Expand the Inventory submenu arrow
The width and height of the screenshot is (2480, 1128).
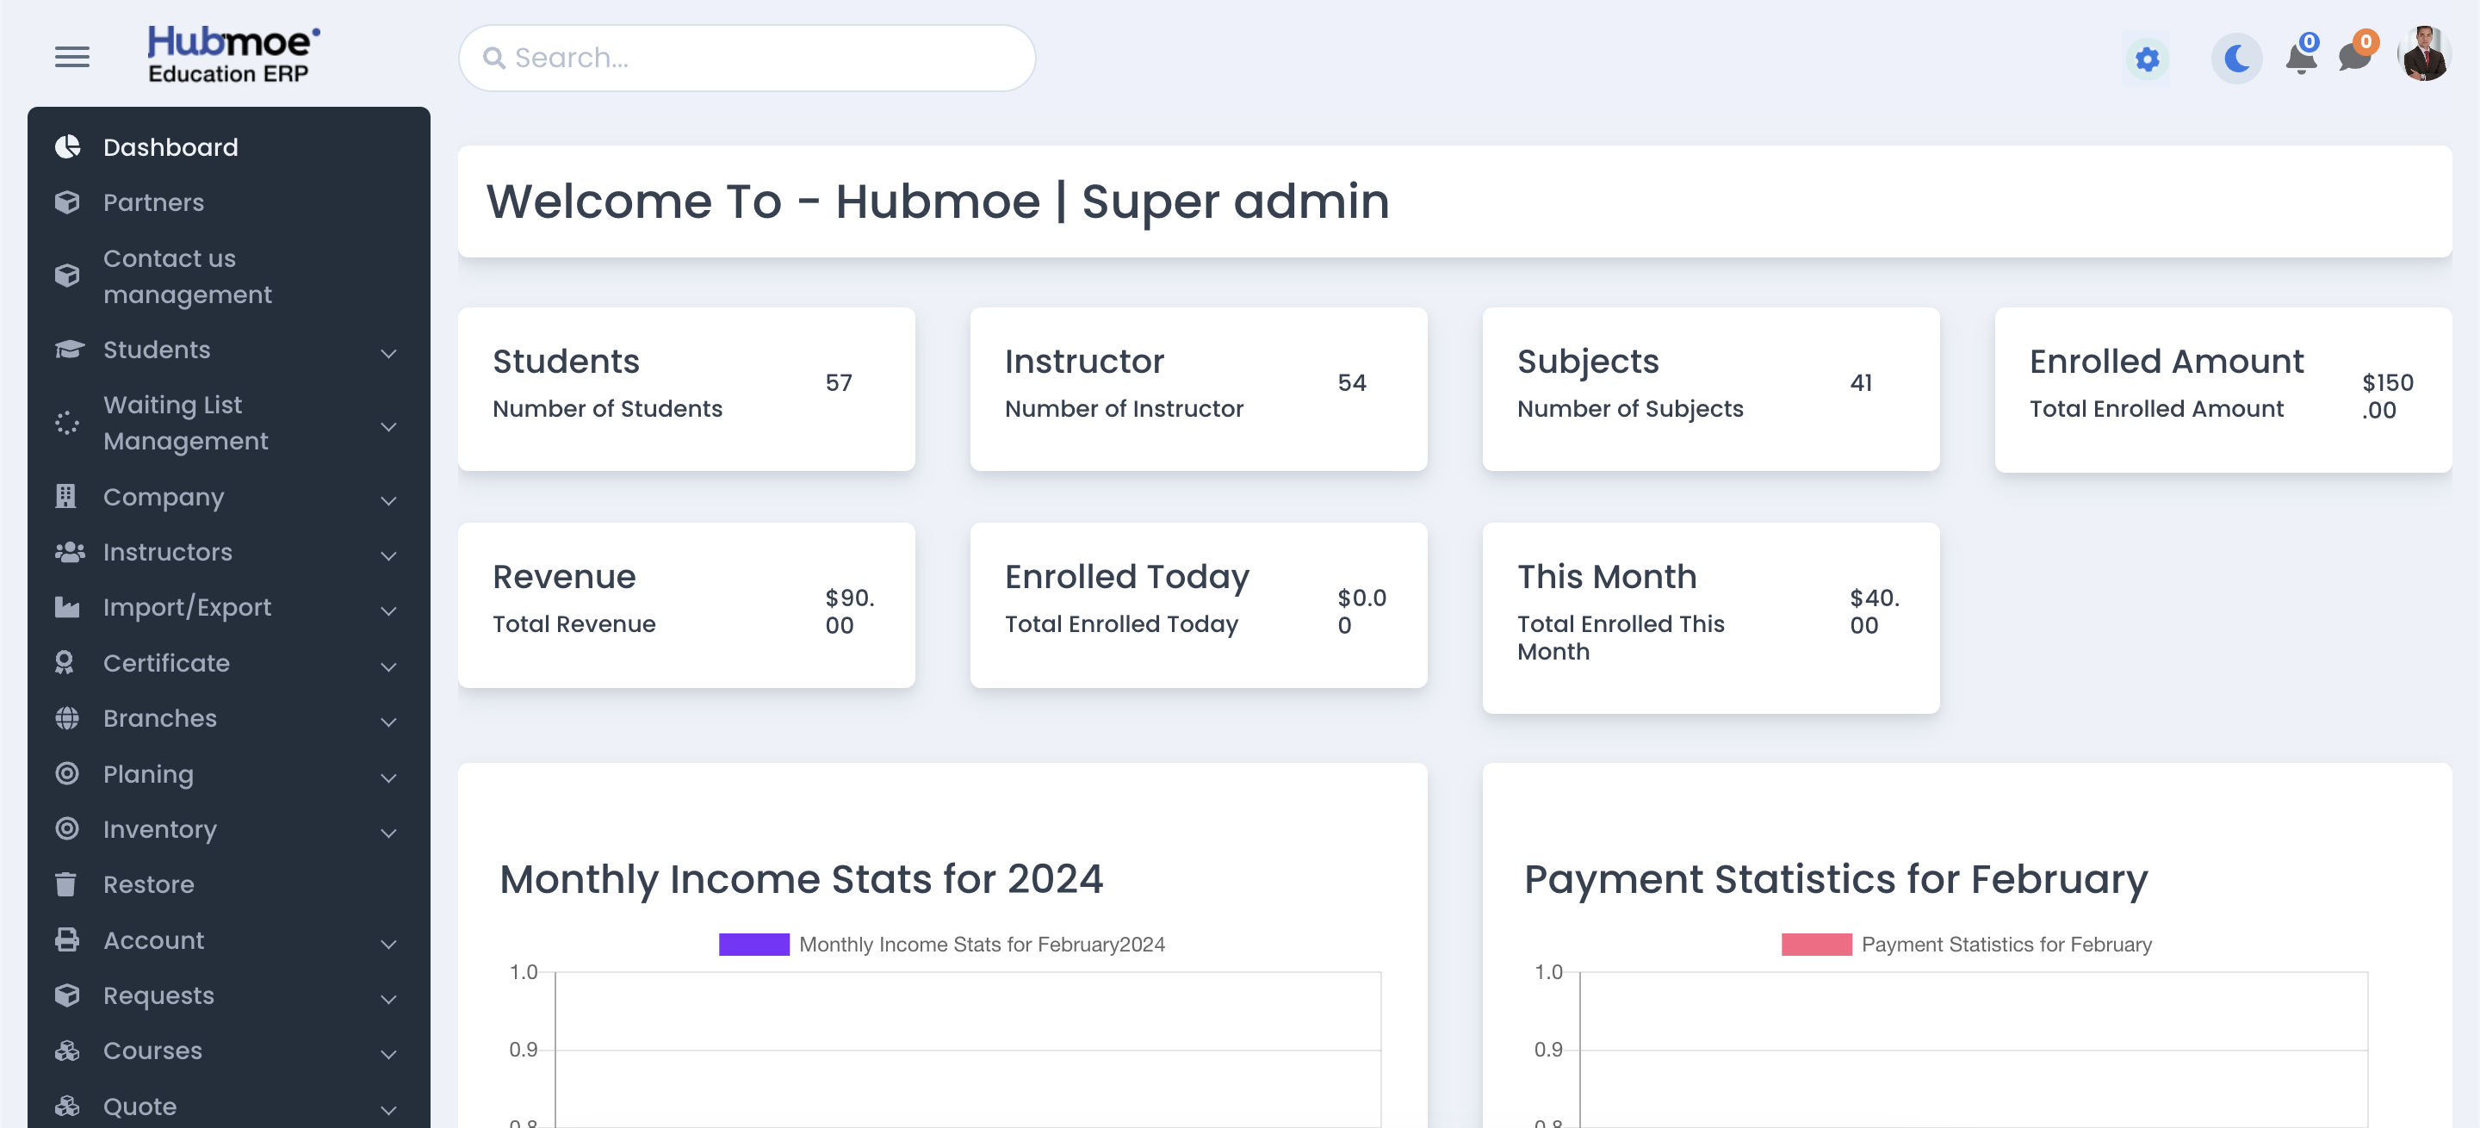point(389,833)
